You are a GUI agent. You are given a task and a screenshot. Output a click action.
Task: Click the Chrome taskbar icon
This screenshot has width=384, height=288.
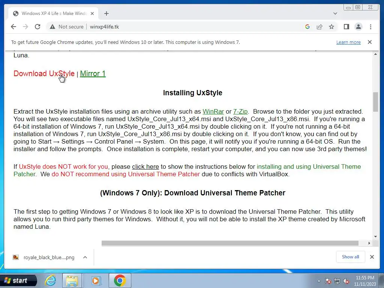click(120, 280)
